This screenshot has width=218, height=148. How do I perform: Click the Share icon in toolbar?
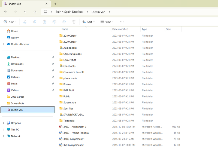[64, 22]
